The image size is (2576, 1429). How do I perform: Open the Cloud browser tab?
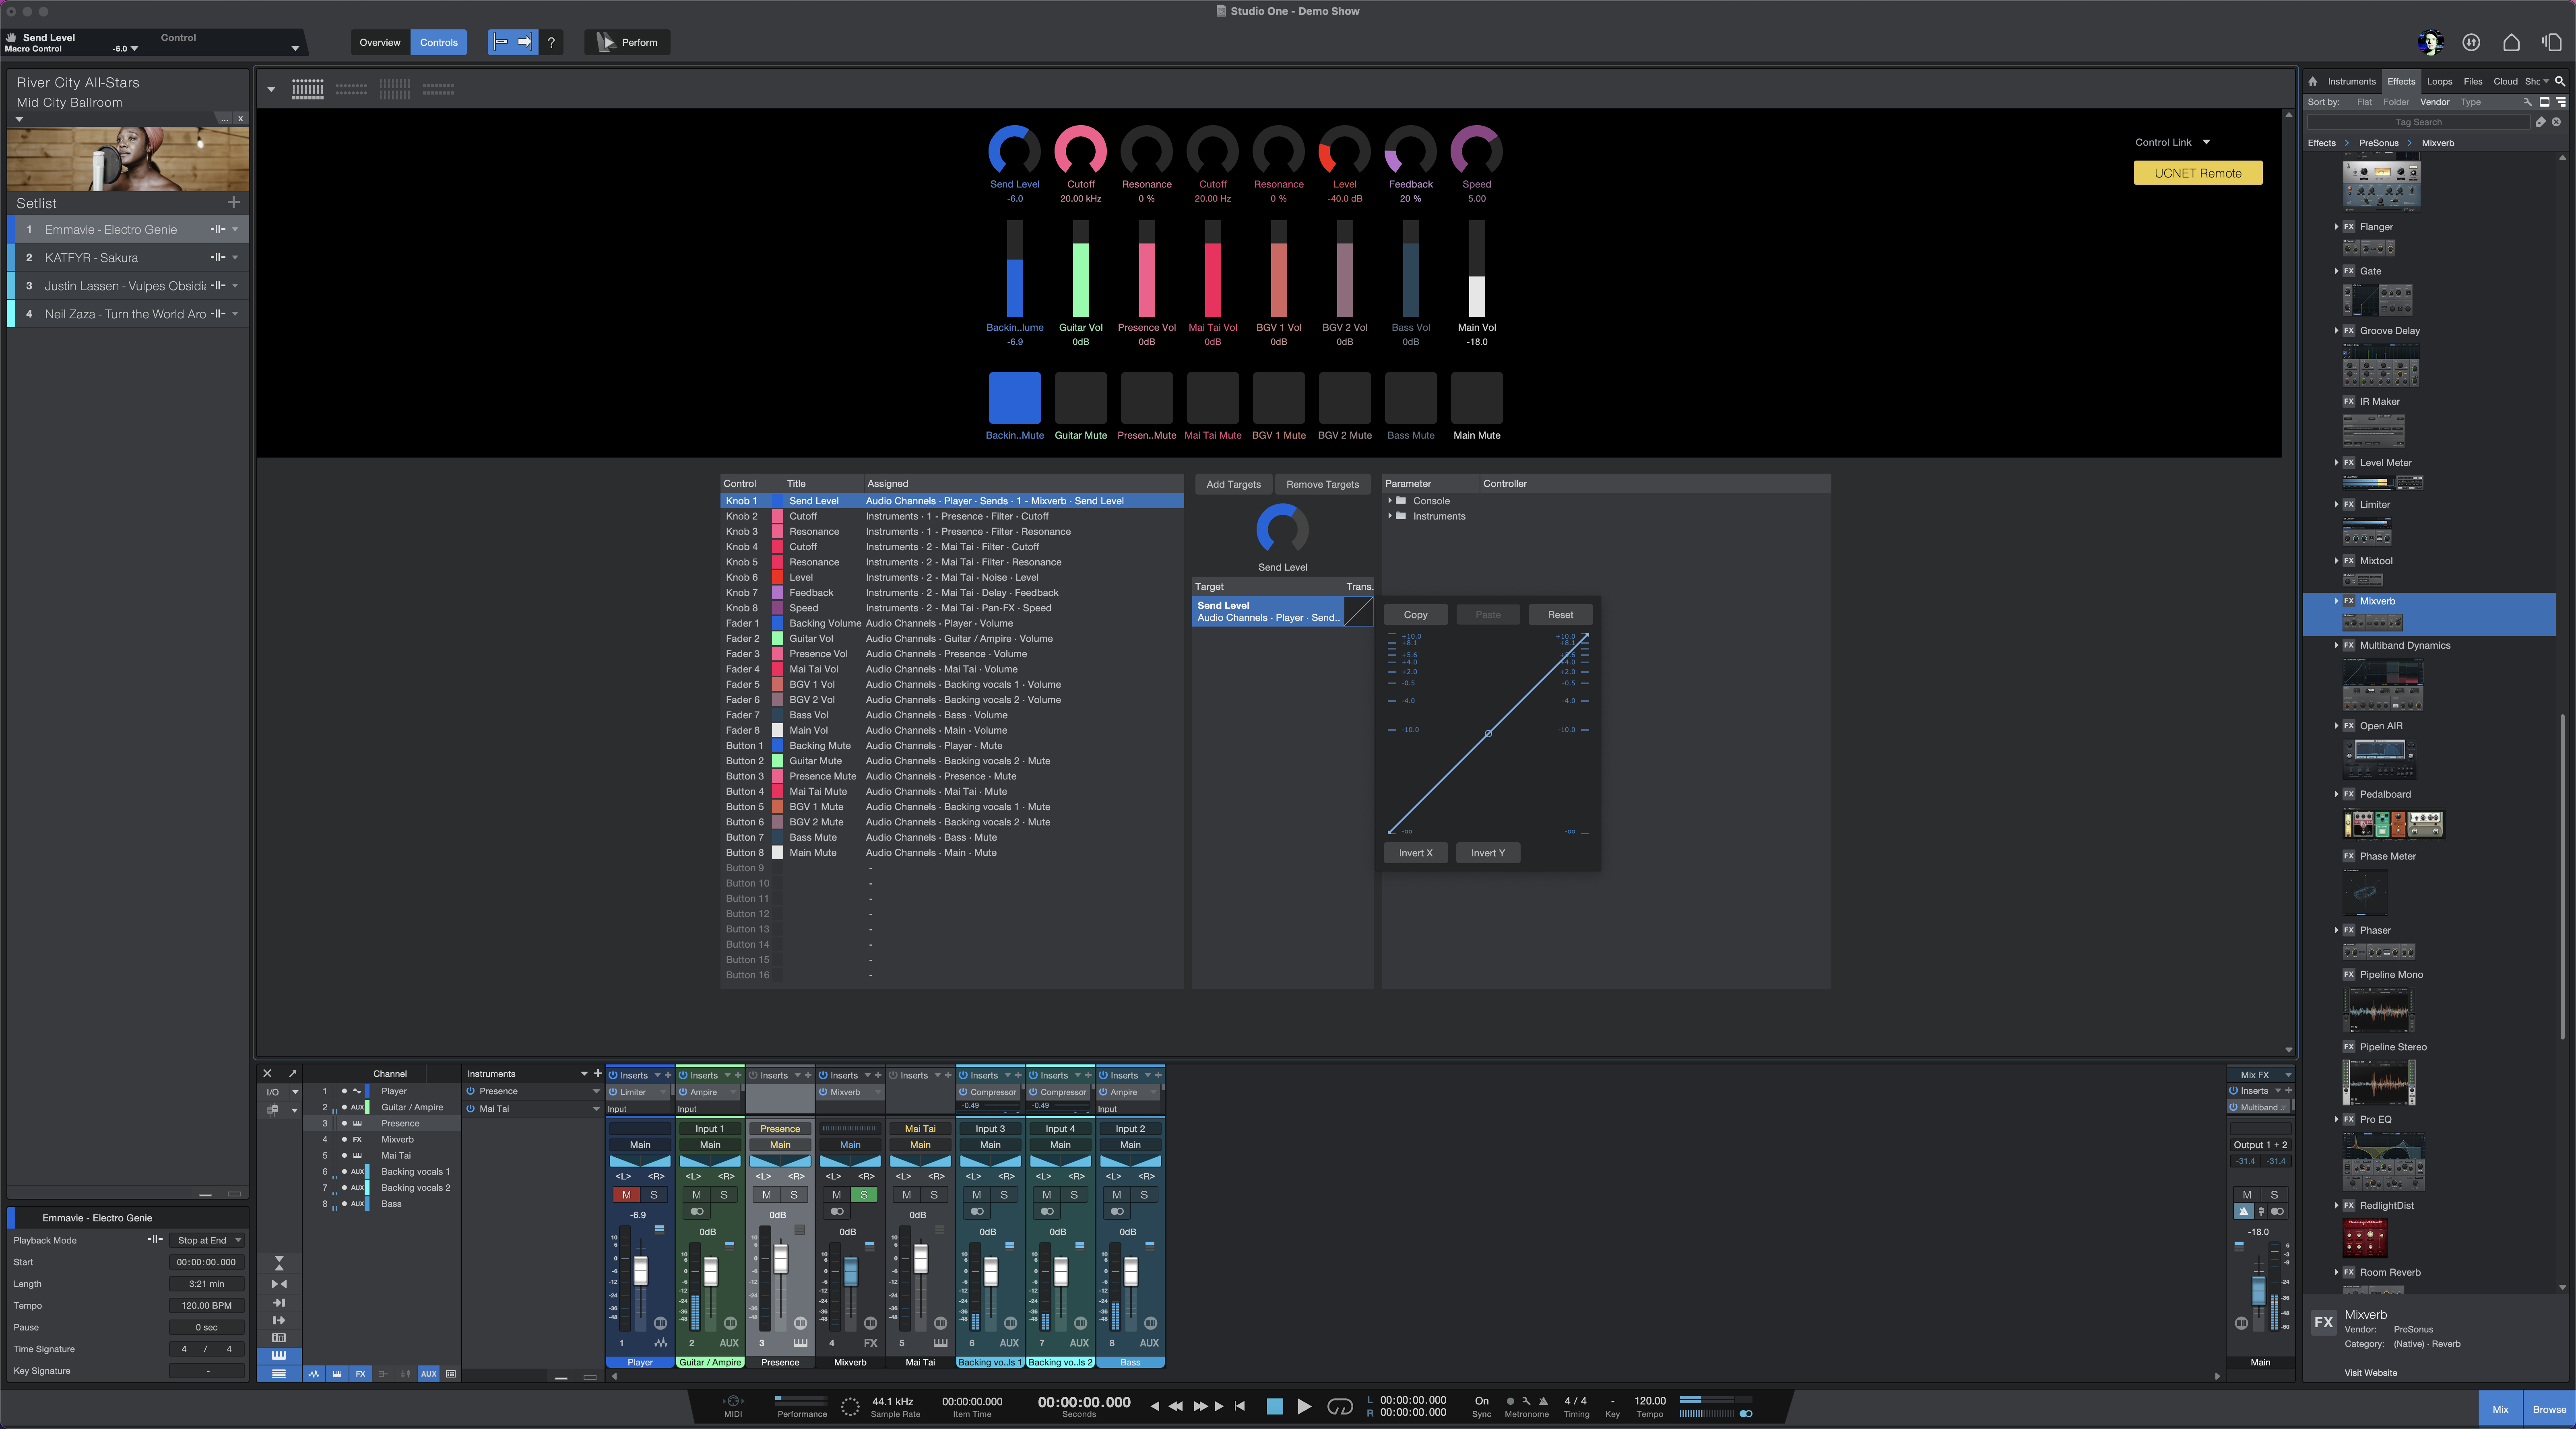click(x=2505, y=82)
